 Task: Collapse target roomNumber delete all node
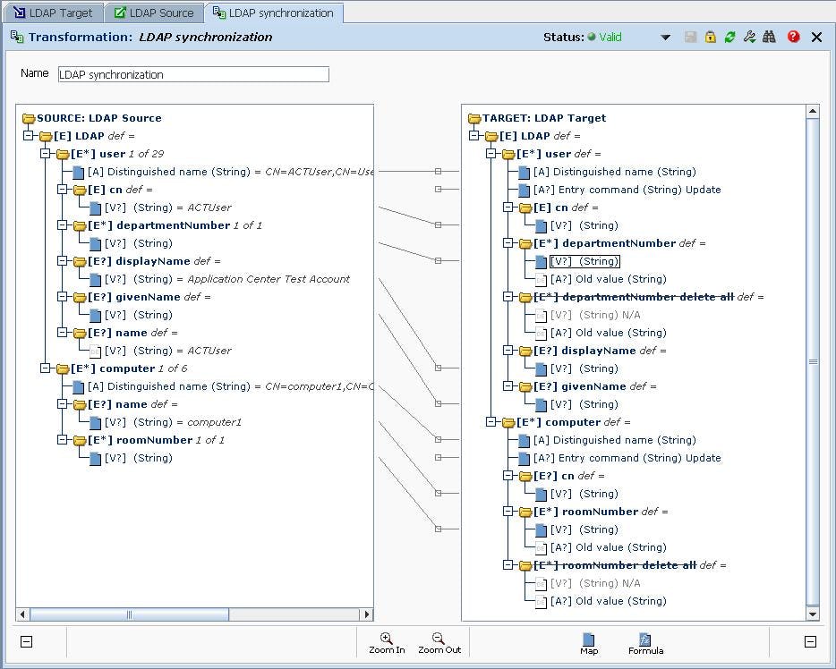(508, 565)
